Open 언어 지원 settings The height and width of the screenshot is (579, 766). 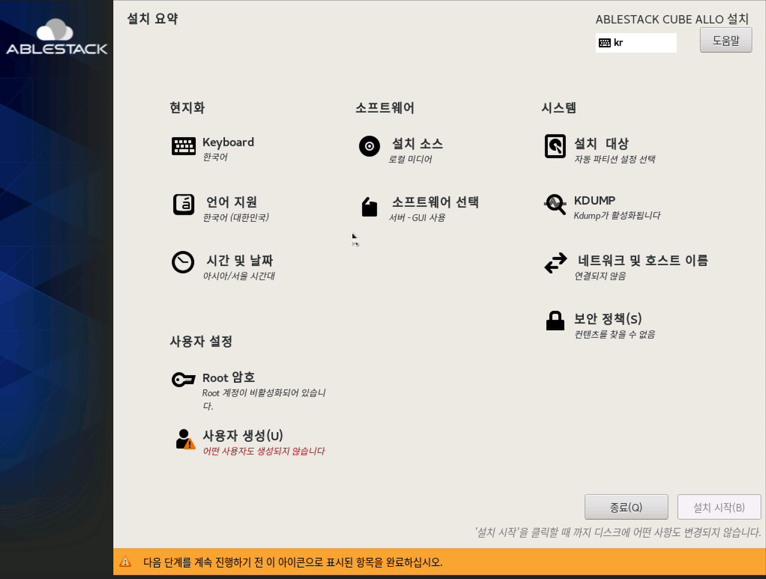231,202
